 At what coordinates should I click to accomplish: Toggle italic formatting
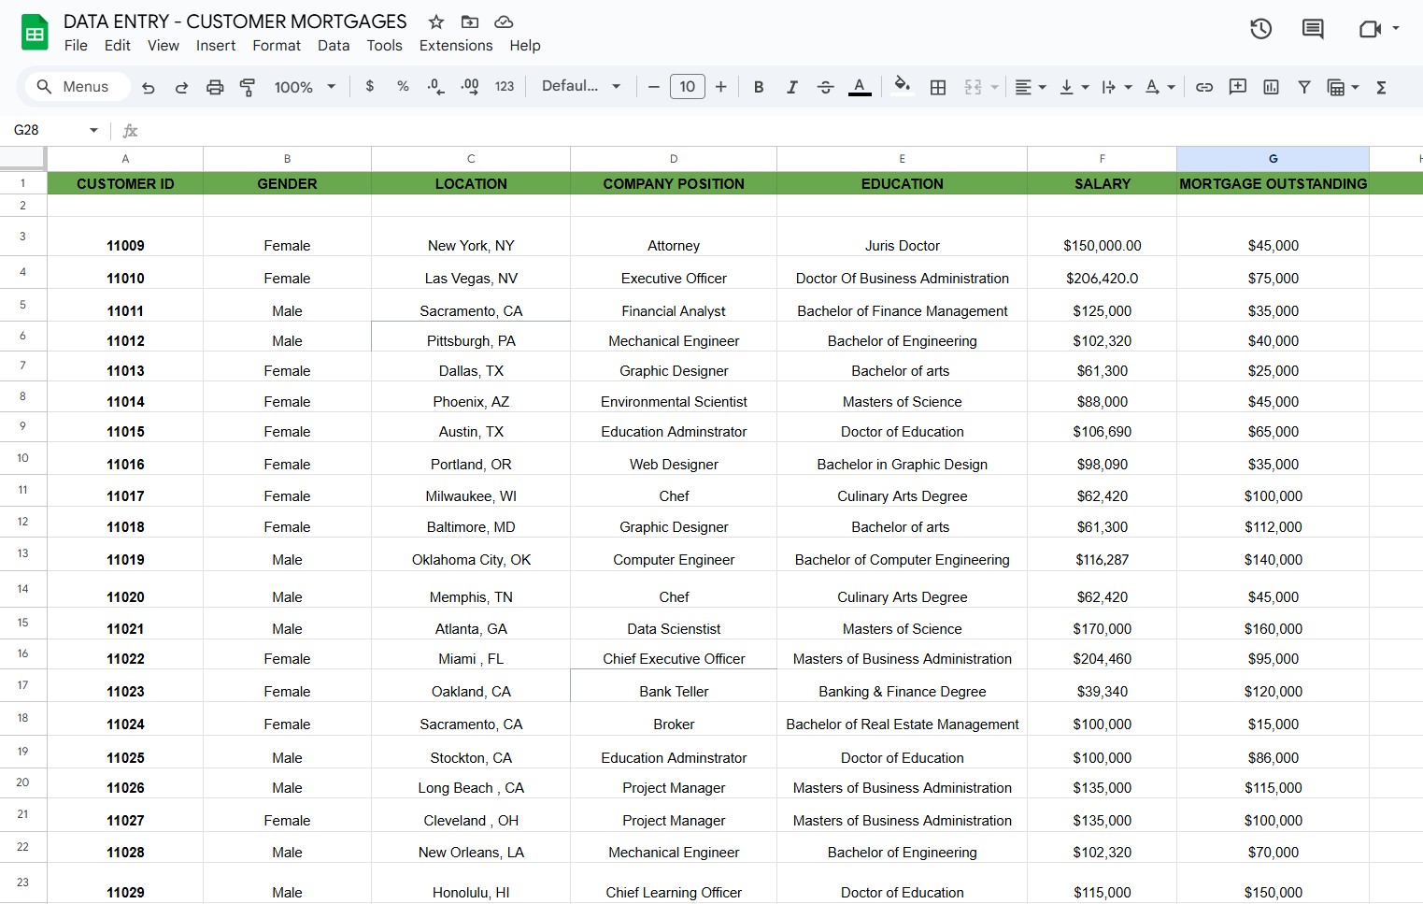792,87
